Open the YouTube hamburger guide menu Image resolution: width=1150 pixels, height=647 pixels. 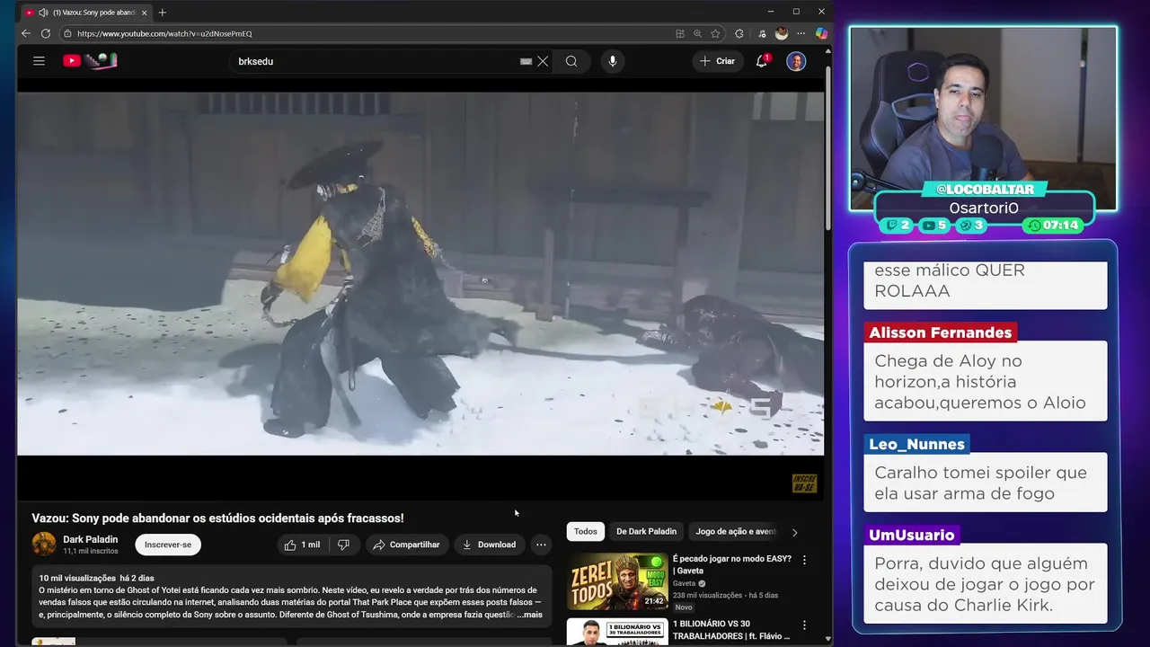pyautogui.click(x=39, y=61)
